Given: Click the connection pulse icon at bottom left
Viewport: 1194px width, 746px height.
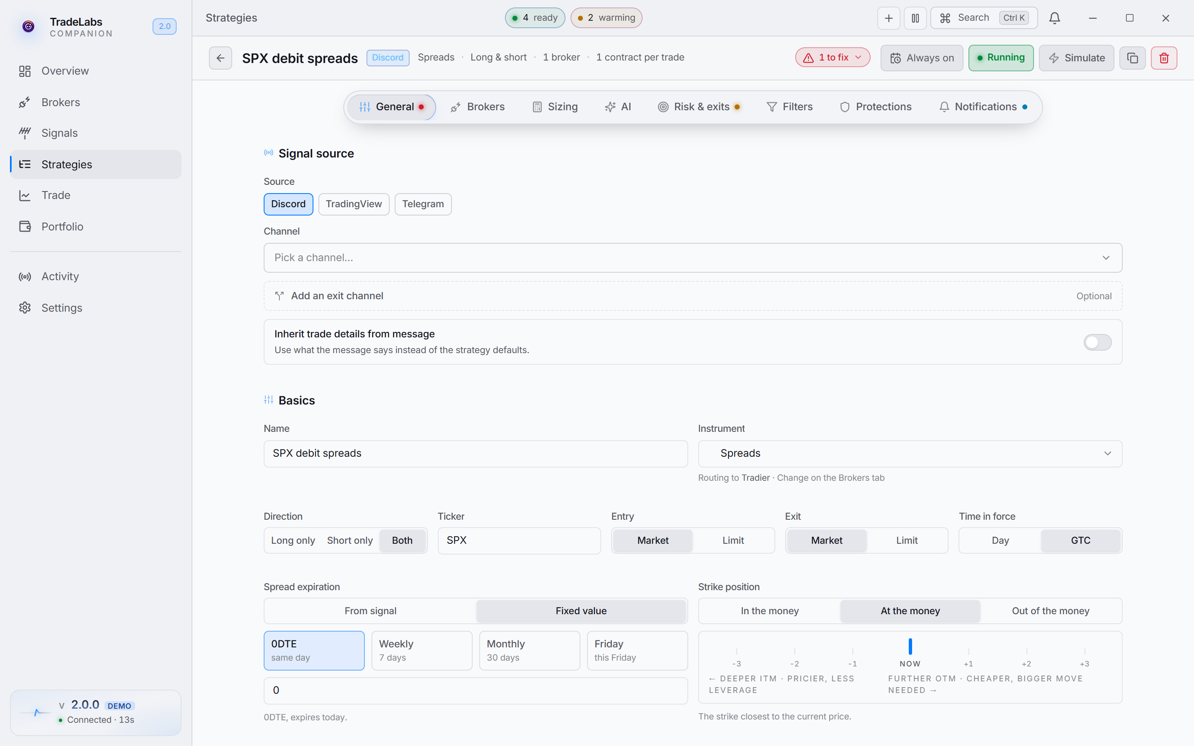Looking at the screenshot, I should click(x=36, y=712).
